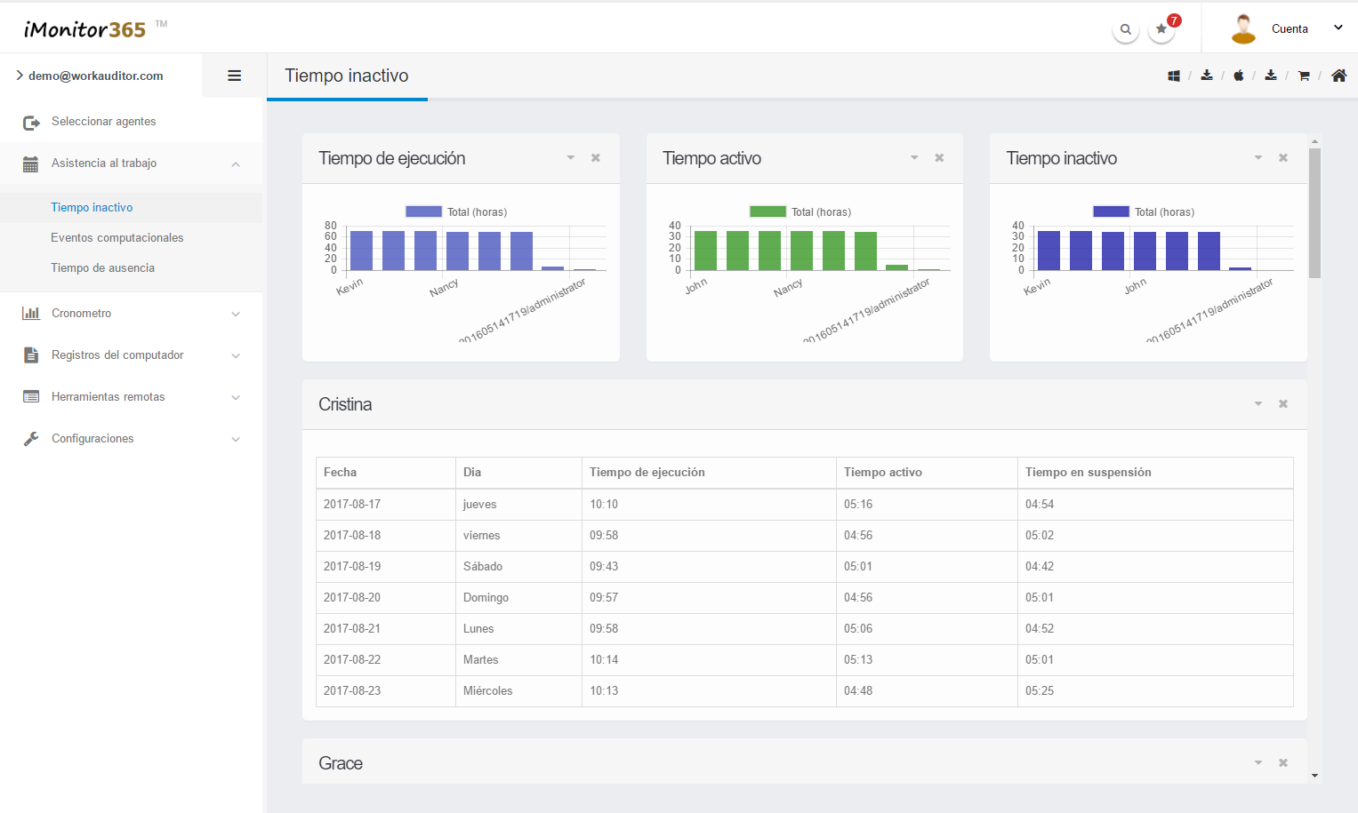
Task: Click download icon right of Apple logo
Action: pyautogui.click(x=1271, y=76)
